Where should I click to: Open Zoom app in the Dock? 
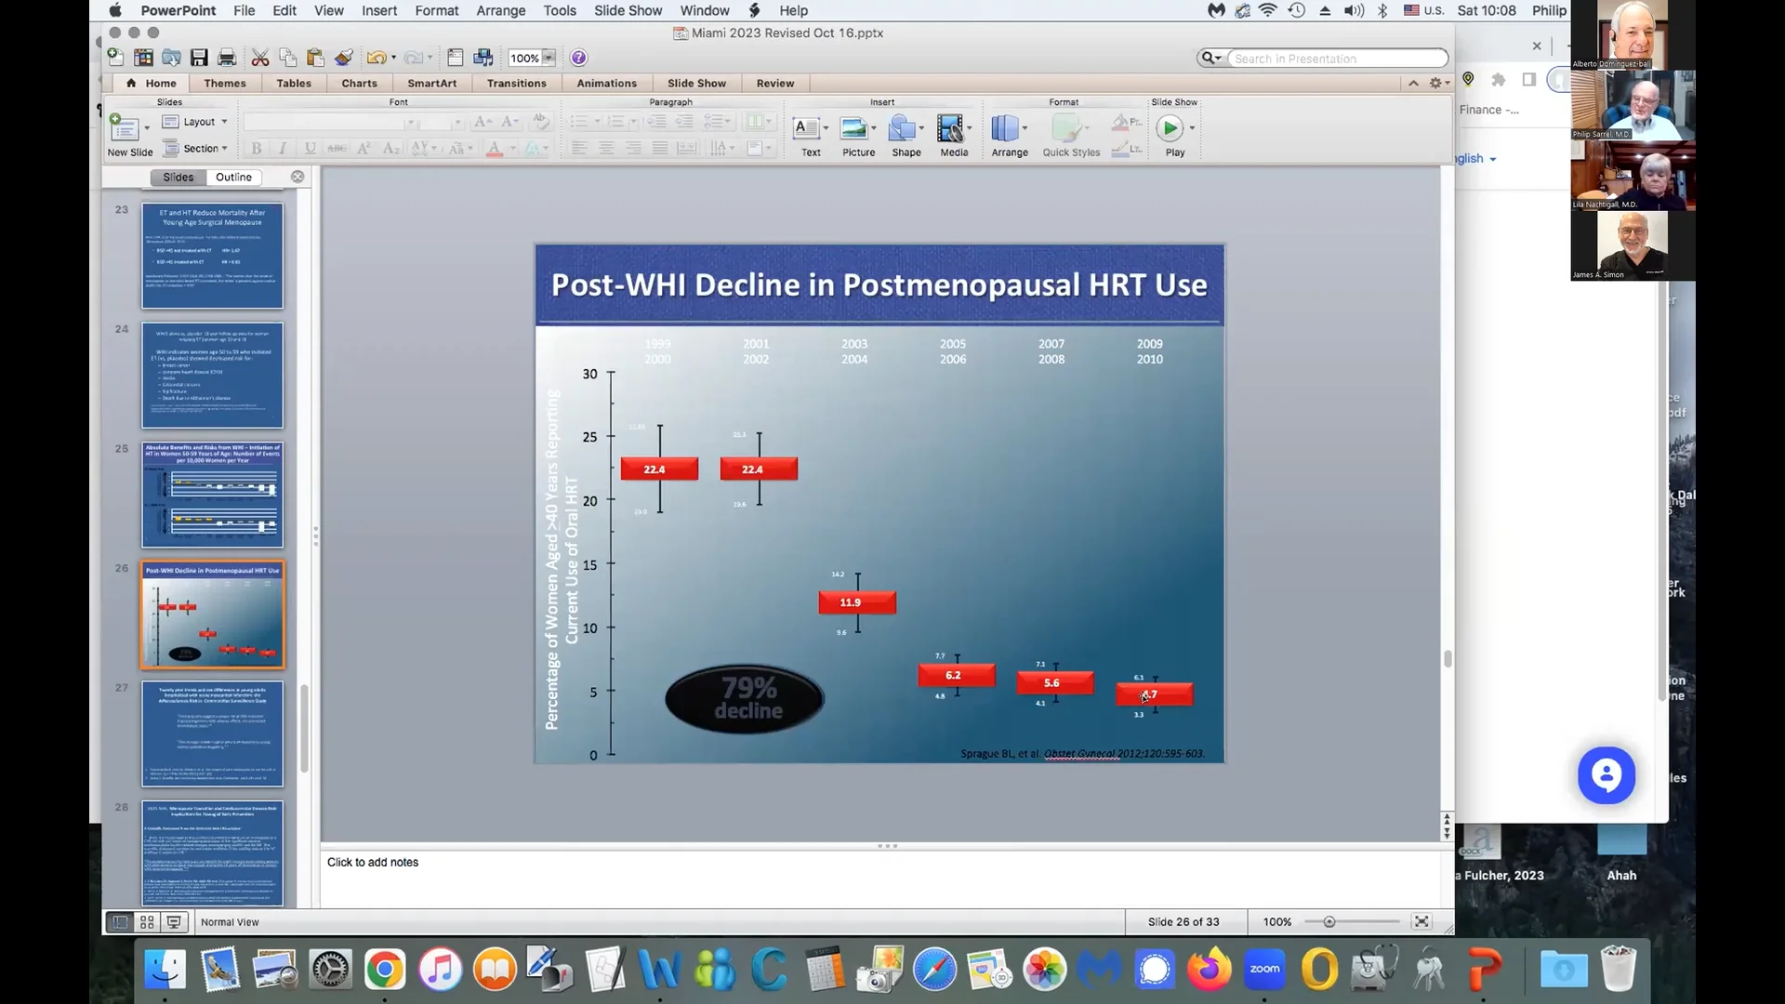pos(1264,970)
